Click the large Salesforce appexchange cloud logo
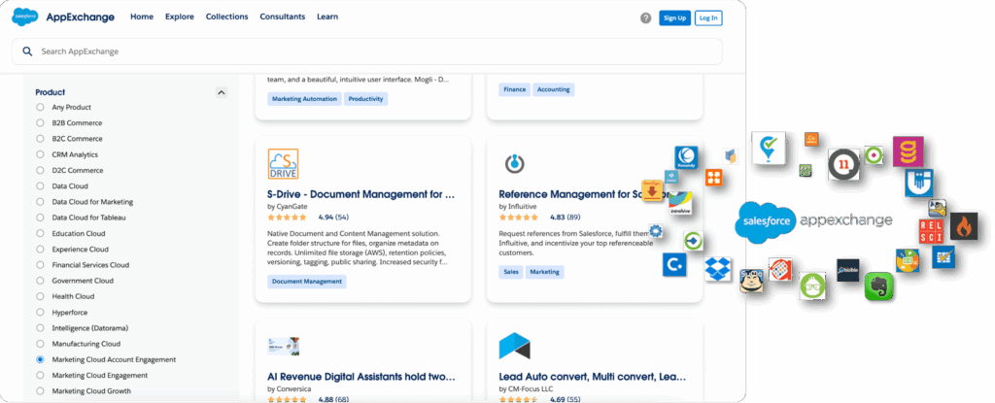The height and width of the screenshot is (403, 995). 764,223
